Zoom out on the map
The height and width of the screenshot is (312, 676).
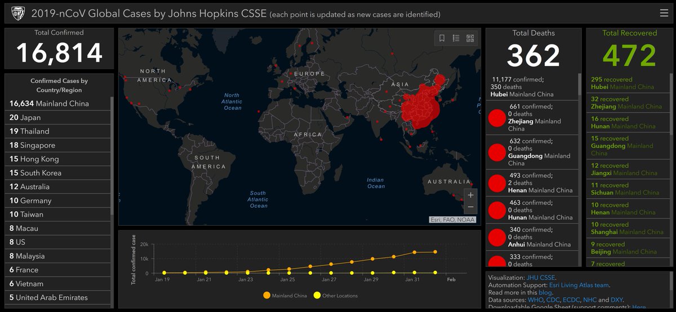[470, 207]
